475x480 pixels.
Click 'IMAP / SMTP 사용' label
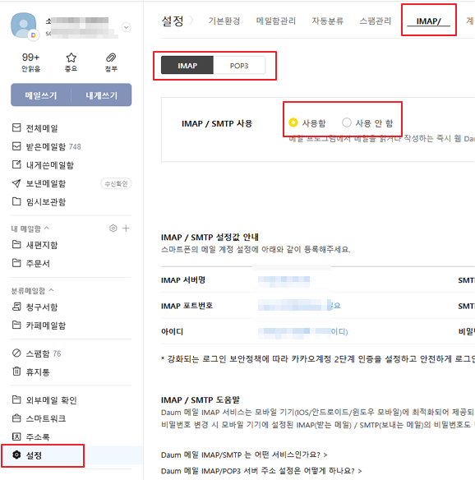click(217, 123)
